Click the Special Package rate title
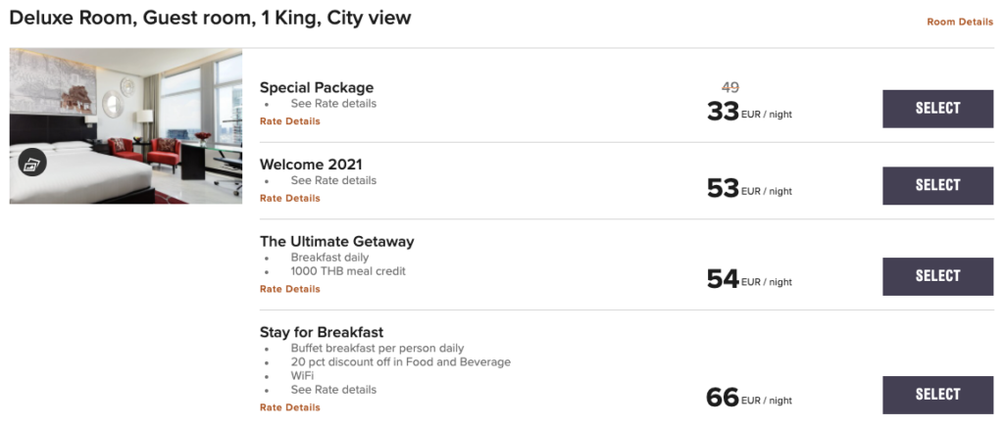 click(316, 88)
